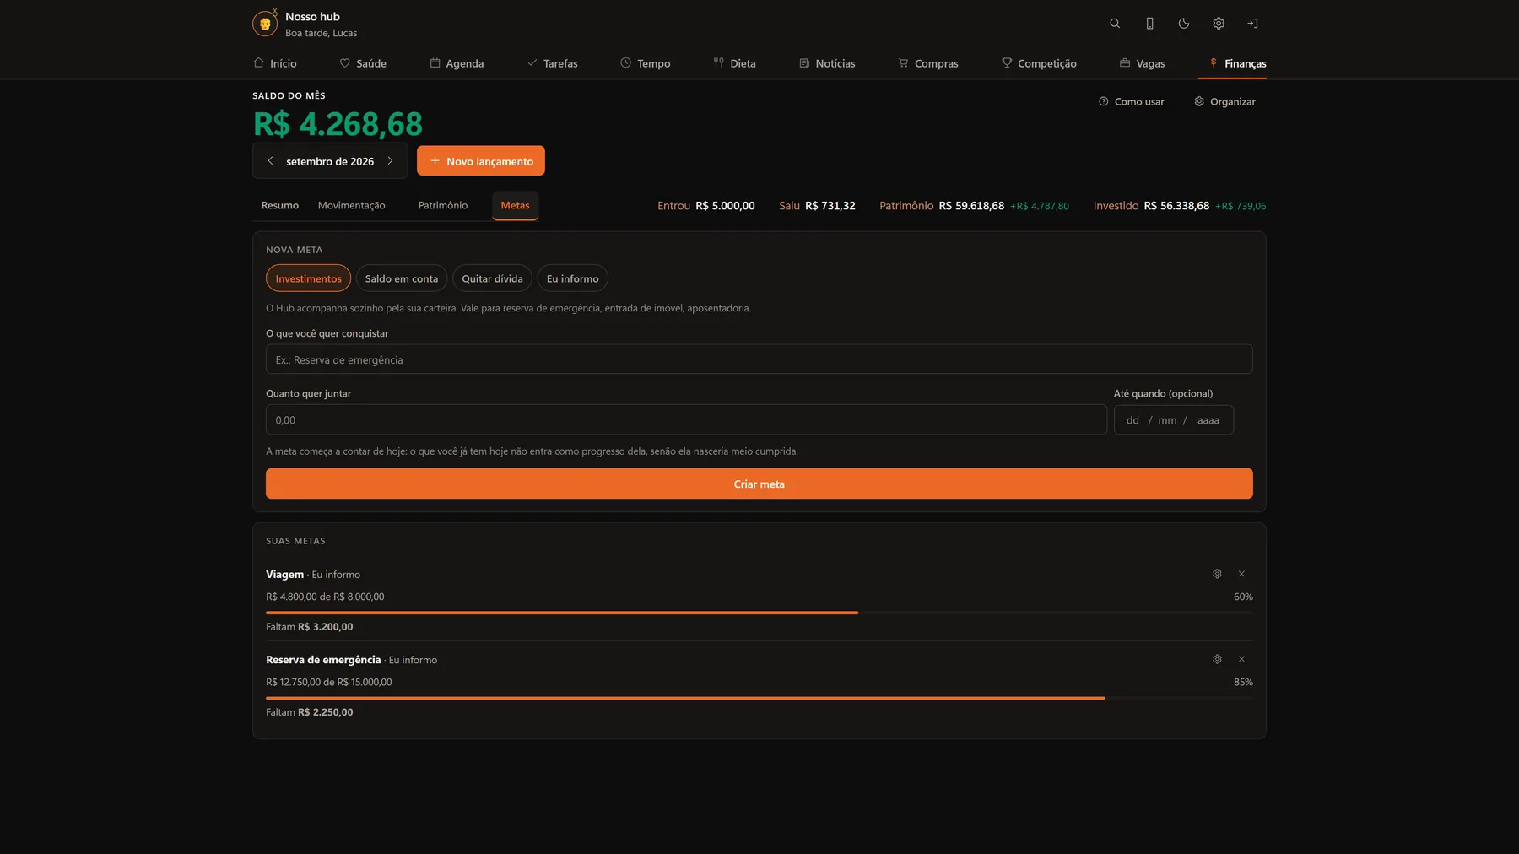1519x854 pixels.
Task: Select the Eu informo goal type
Action: tap(572, 278)
